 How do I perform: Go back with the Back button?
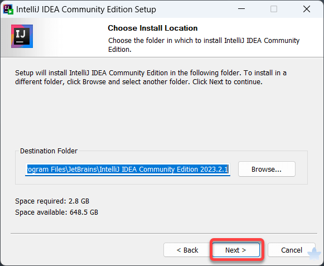(187, 250)
